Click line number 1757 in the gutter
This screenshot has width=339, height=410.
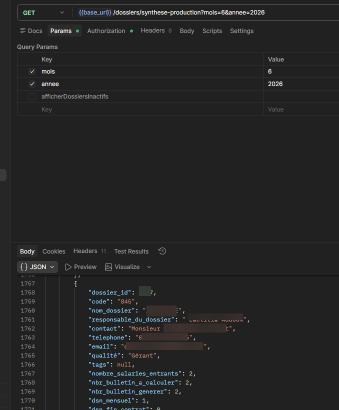coord(27,283)
